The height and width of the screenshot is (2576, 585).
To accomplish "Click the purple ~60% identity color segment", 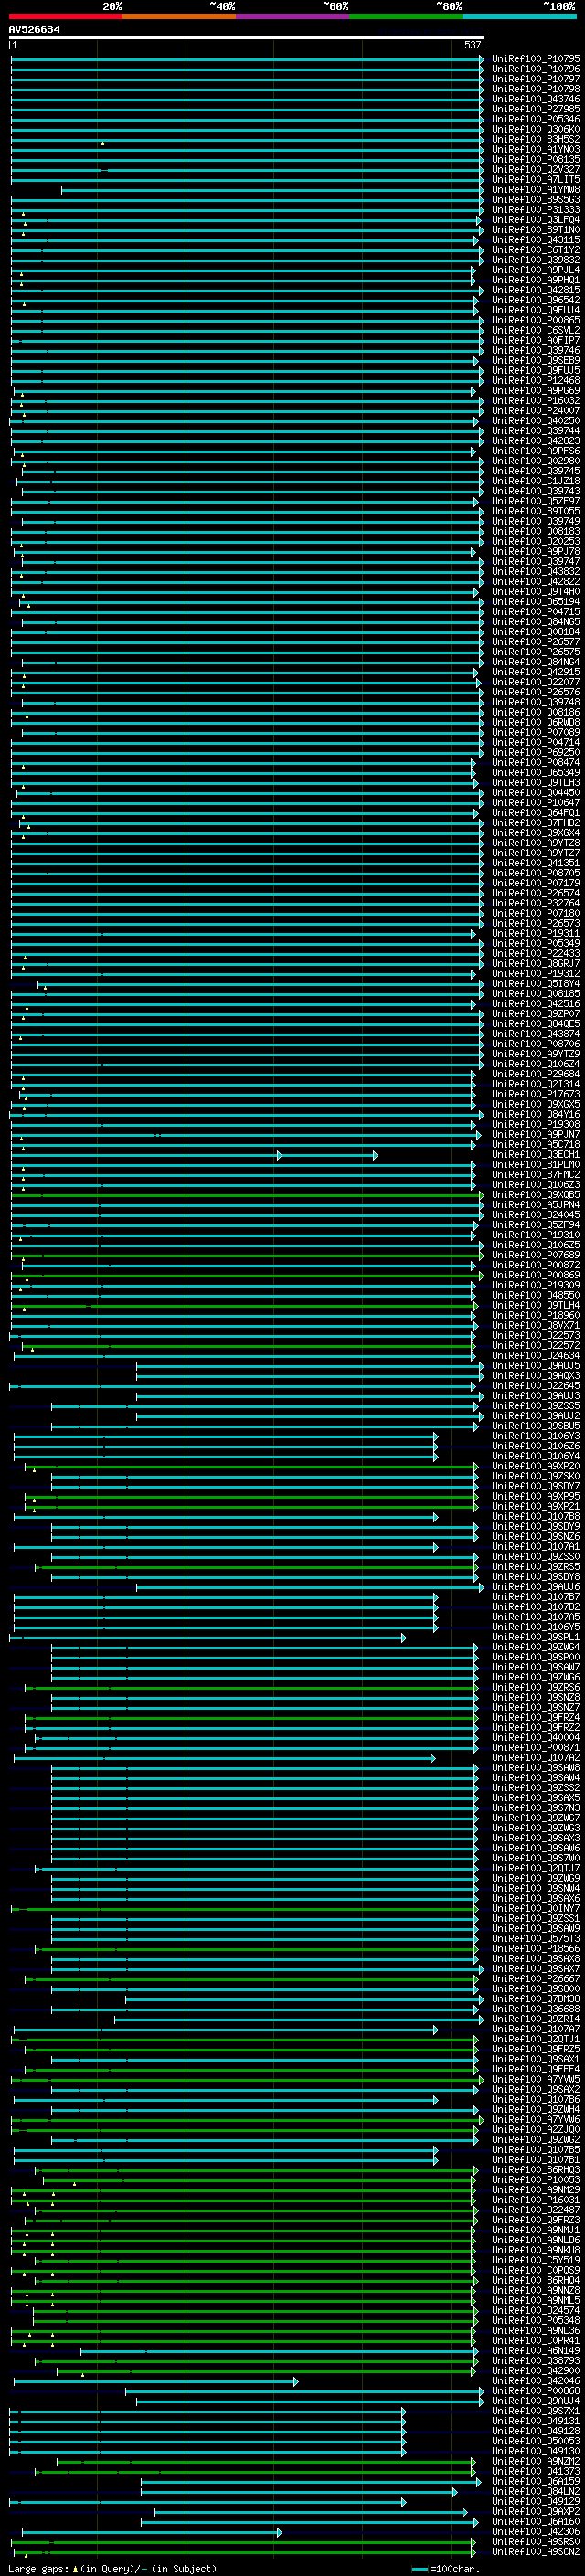I will (293, 17).
